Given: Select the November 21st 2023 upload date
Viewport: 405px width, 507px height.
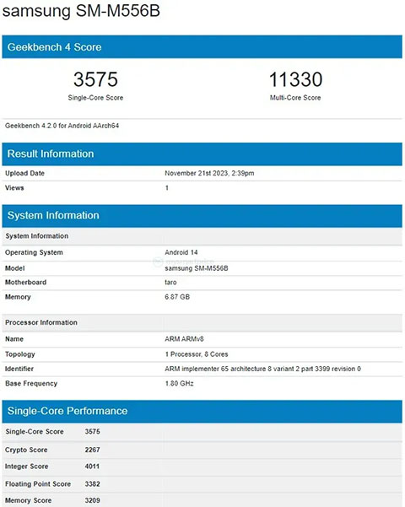Looking at the screenshot, I should point(209,173).
